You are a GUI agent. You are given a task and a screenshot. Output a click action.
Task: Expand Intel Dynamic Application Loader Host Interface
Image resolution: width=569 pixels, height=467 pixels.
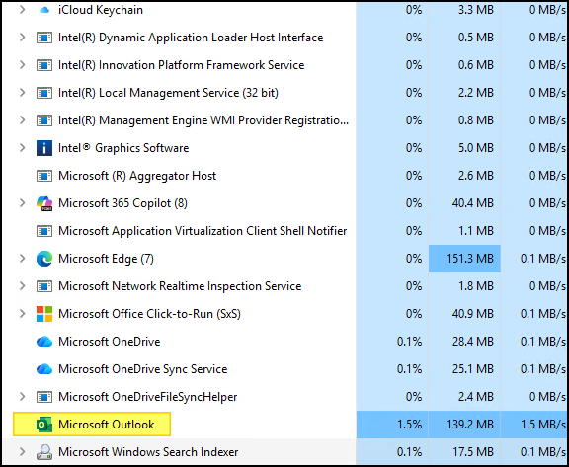(x=22, y=38)
